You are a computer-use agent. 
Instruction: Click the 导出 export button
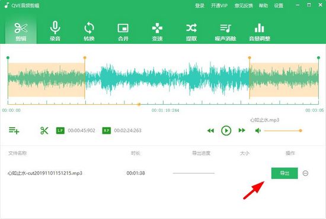(x=285, y=173)
